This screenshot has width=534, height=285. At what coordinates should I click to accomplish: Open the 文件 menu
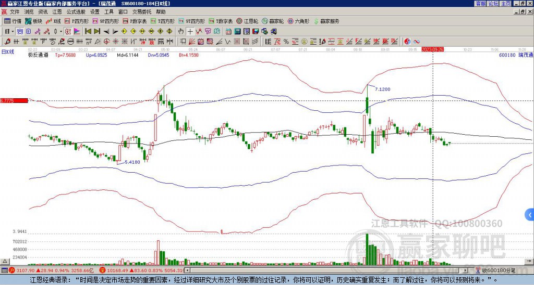(x=15, y=12)
